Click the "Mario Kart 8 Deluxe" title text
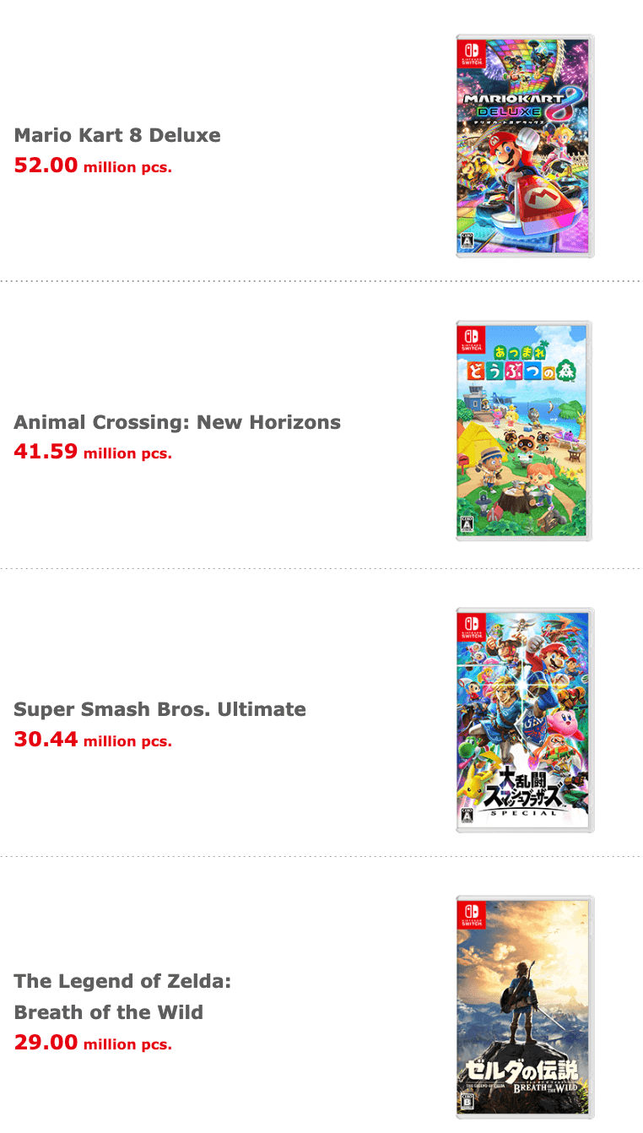The height and width of the screenshot is (1133, 643). pos(117,135)
